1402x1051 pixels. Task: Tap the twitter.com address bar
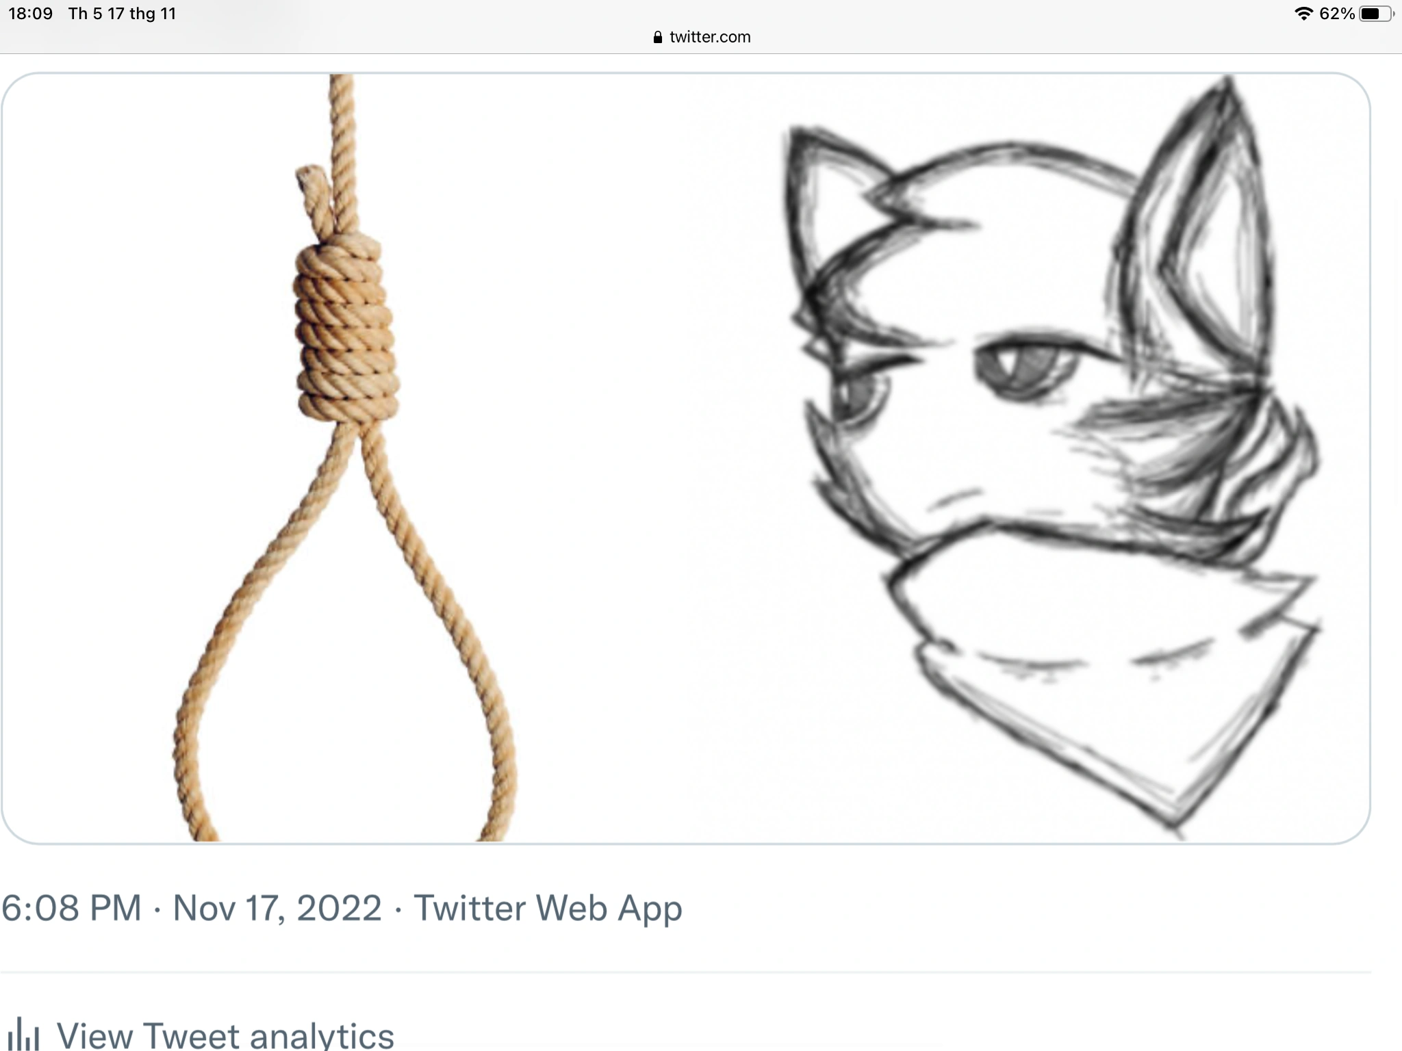pos(702,37)
